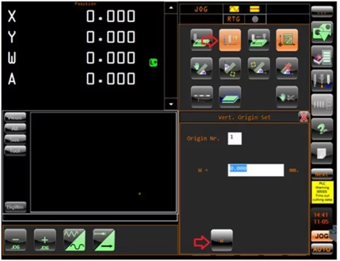Select the tool-over-green-plate icon in top row
The height and width of the screenshot is (261, 340).
pos(201,40)
